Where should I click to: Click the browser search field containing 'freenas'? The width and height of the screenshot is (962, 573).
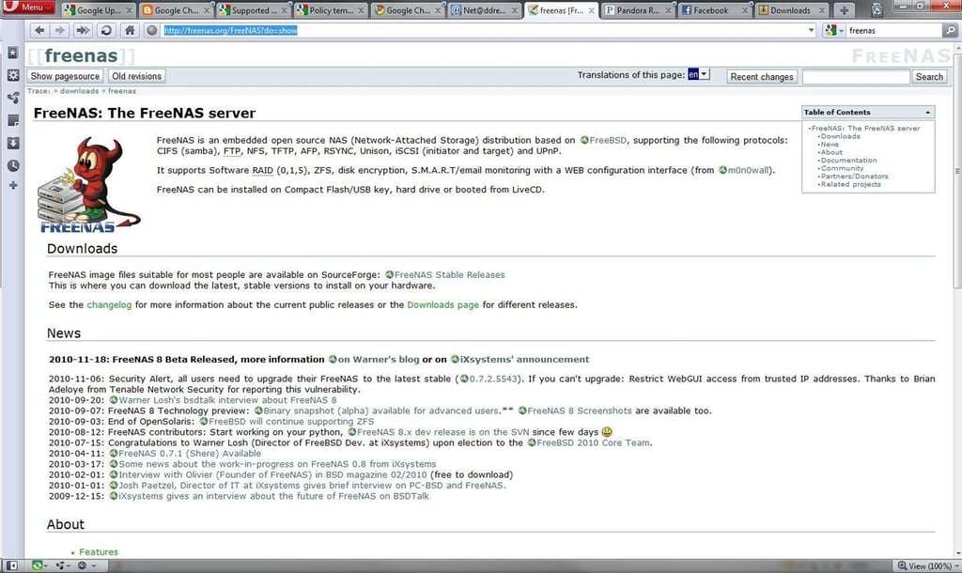coord(894,30)
